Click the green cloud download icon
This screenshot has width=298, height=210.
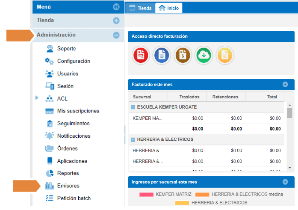pos(204,55)
